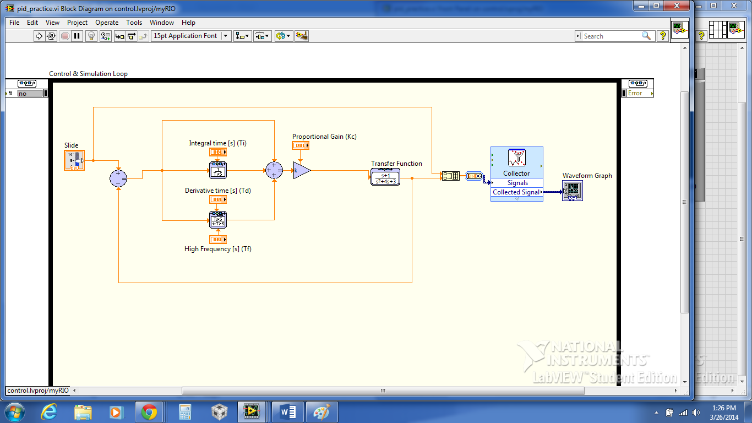
Task: Click the Clean Up Diagram broom icon
Action: (x=302, y=36)
